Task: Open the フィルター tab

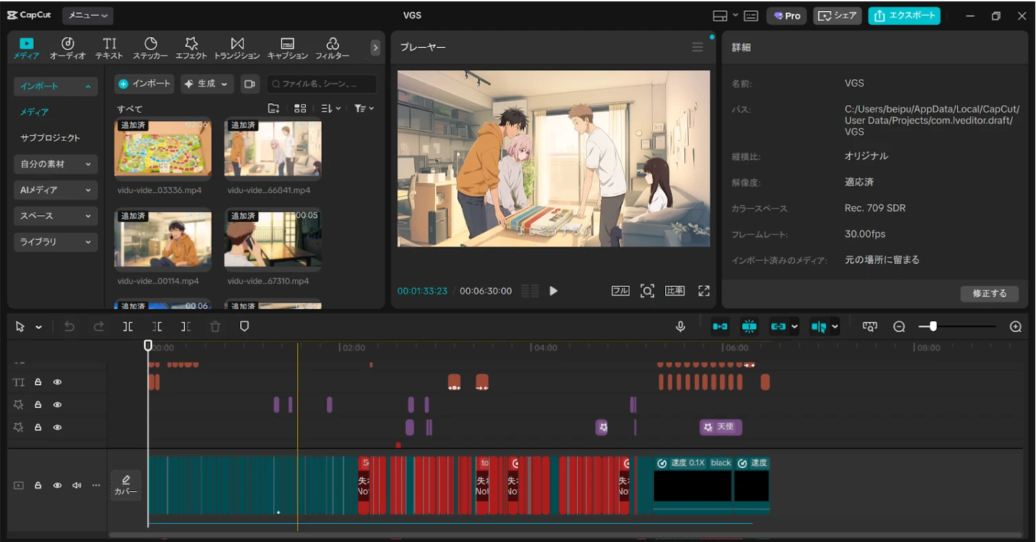Action: coord(332,48)
